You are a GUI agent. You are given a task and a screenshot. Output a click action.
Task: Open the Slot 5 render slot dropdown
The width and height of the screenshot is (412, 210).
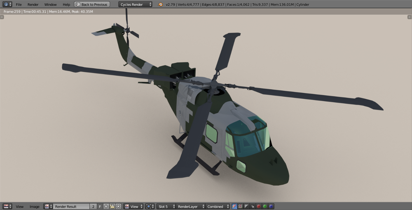[x=166, y=206]
